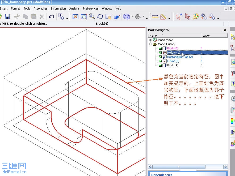Open the Format menu
This screenshot has height=176, width=235.
tap(15, 8)
